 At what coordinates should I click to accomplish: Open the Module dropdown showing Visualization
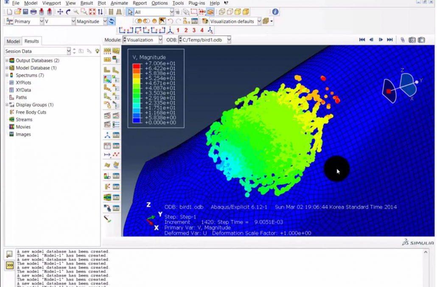coord(160,40)
